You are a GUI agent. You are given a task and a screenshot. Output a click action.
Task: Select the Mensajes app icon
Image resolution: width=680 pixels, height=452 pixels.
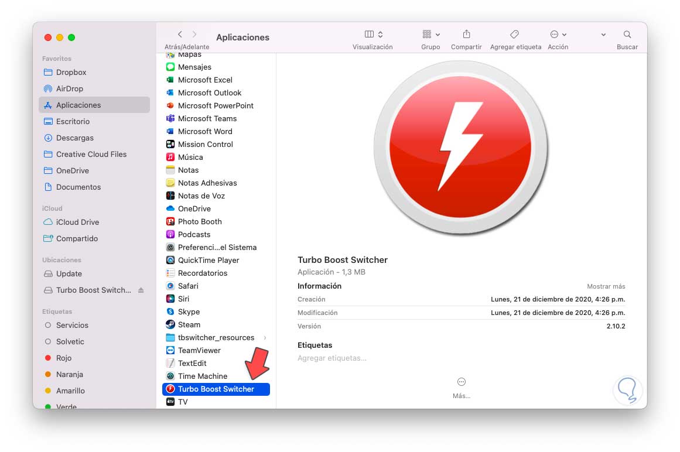[170, 67]
